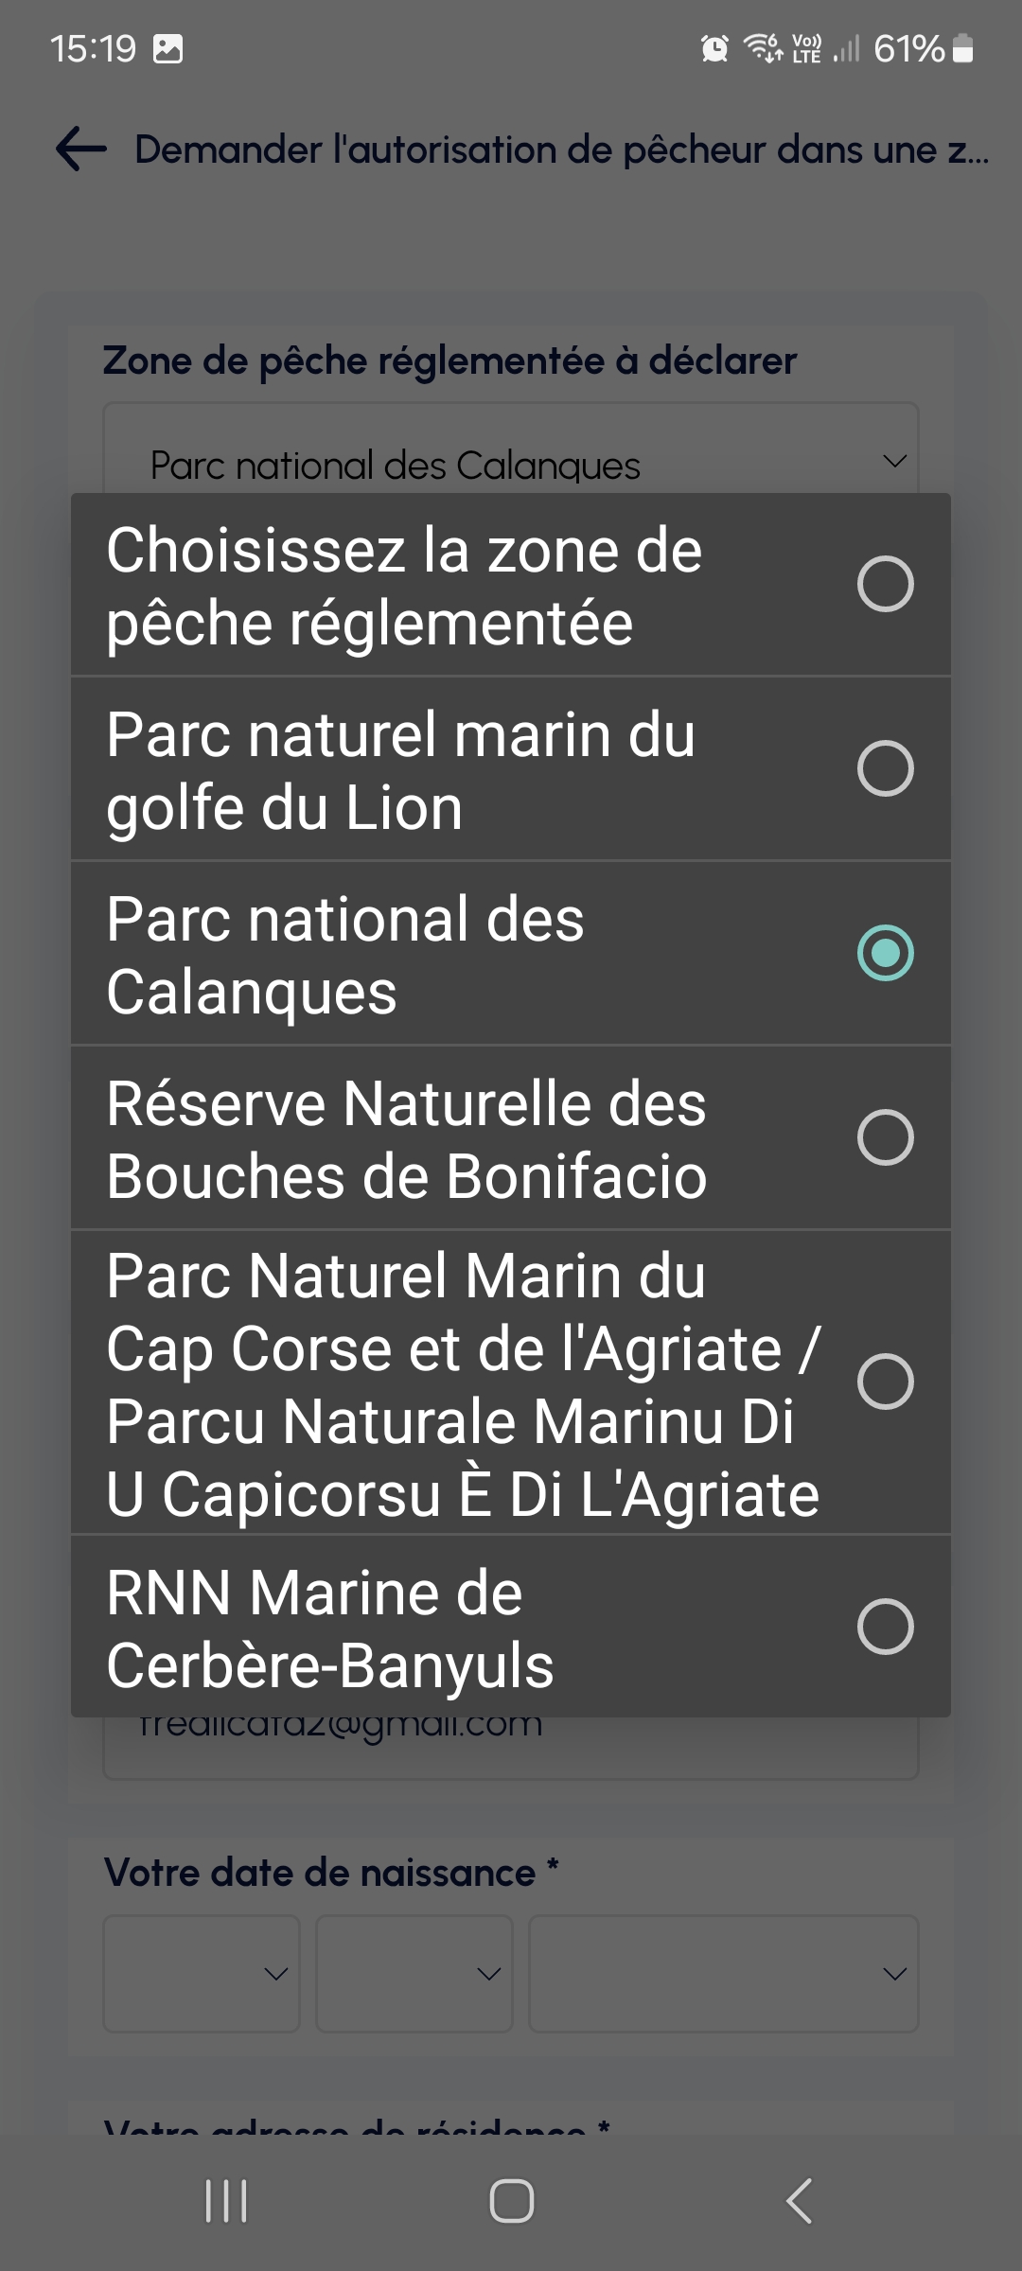Tap the email address input field
Viewport: 1022px width, 2271px height.
[x=511, y=1746]
